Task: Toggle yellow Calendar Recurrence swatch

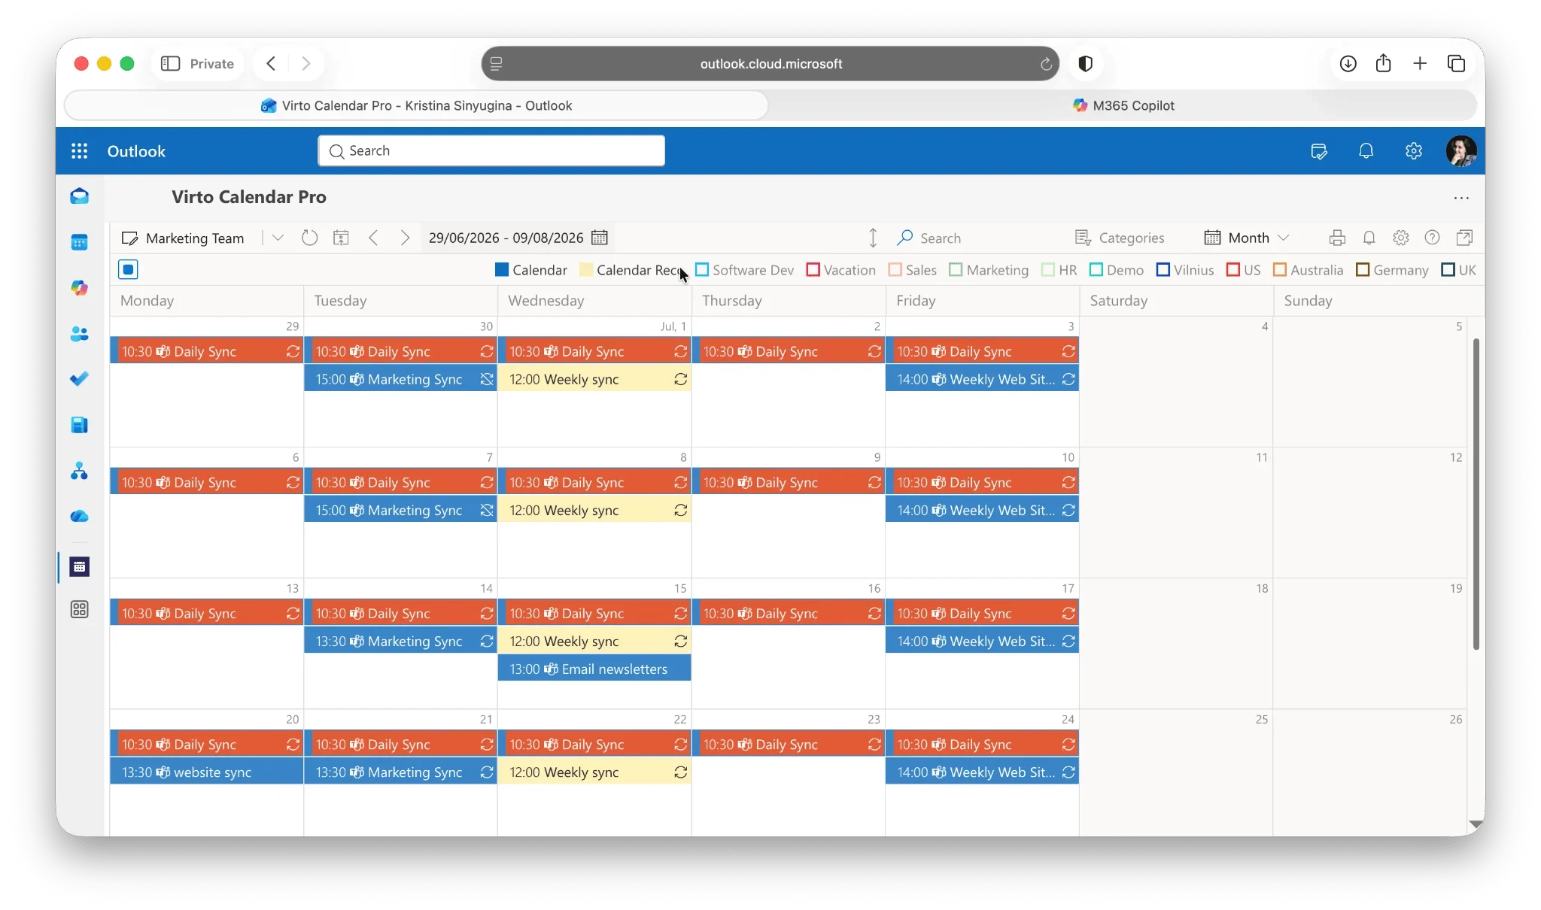Action: click(x=586, y=269)
